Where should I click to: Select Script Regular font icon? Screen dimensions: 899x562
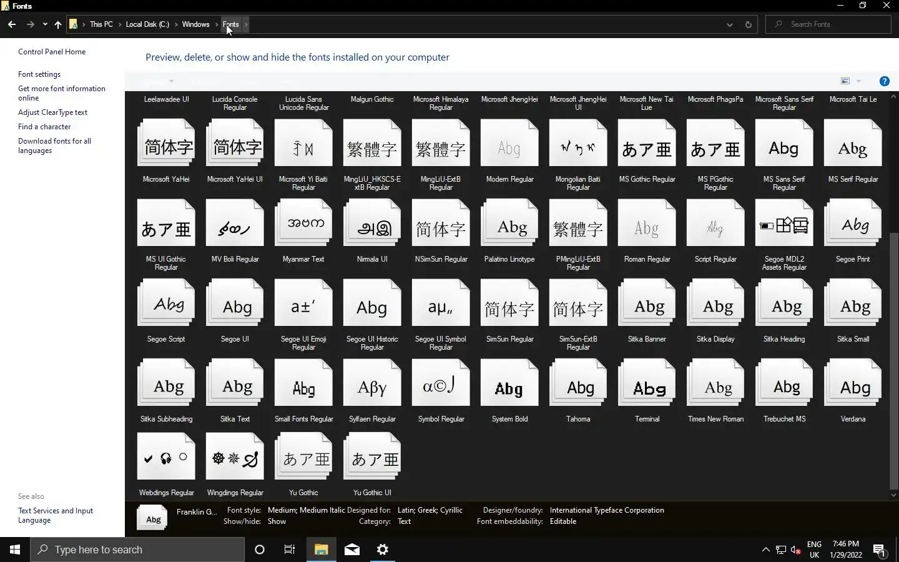(x=715, y=223)
